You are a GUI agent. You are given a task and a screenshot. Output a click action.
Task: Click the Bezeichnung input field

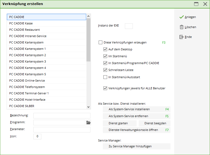tap(62, 116)
